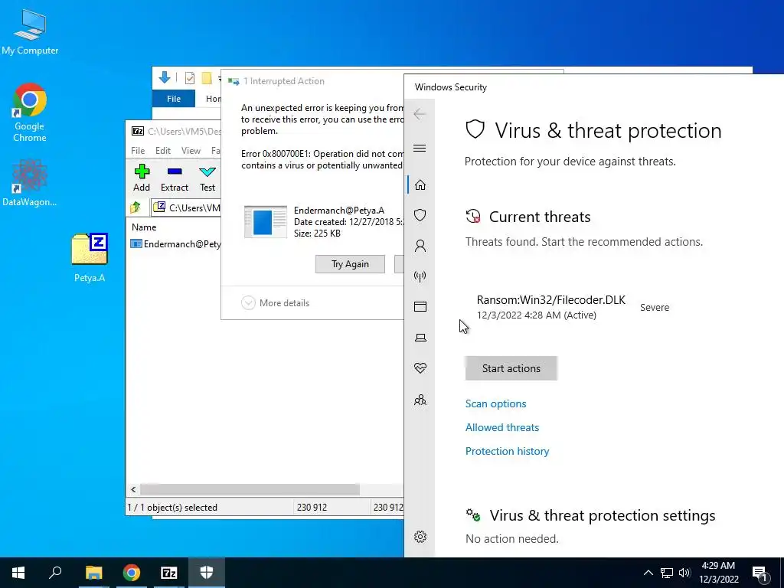Open the Allowed threats link
The width and height of the screenshot is (784, 588).
[502, 427]
